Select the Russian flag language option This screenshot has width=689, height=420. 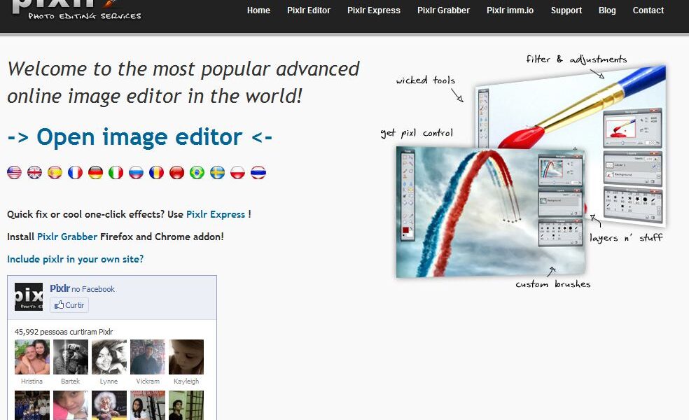pyautogui.click(x=137, y=172)
